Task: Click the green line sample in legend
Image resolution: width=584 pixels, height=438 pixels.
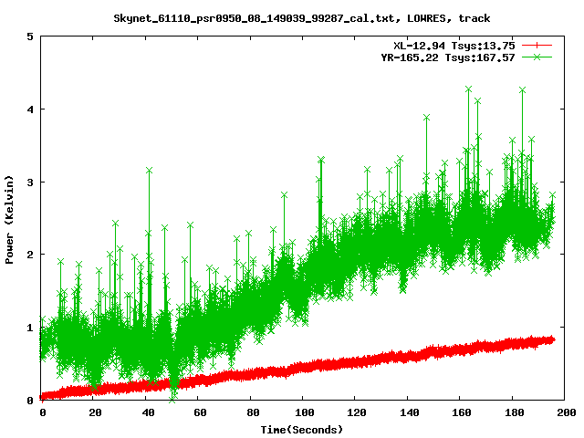Action: [x=537, y=57]
